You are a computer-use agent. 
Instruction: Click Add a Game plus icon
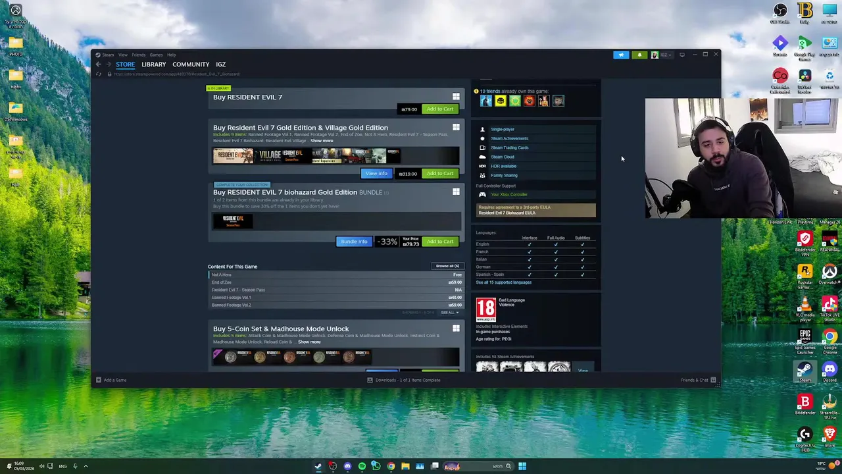click(98, 380)
